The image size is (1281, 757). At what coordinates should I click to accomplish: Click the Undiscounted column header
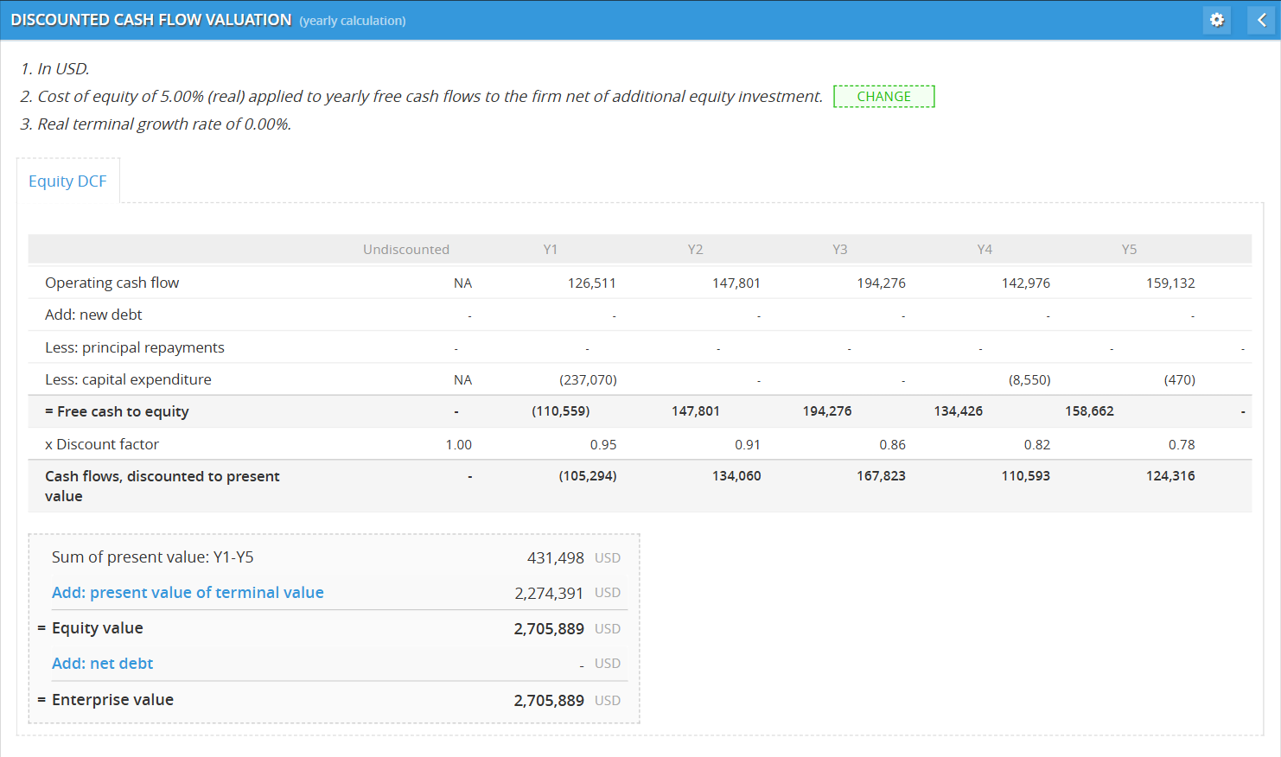point(405,250)
